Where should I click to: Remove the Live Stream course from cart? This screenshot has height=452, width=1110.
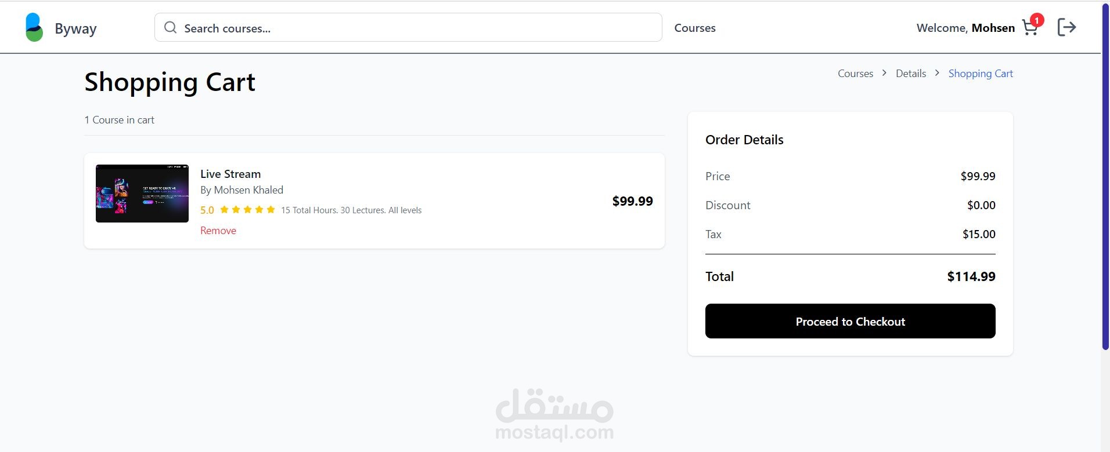[218, 231]
